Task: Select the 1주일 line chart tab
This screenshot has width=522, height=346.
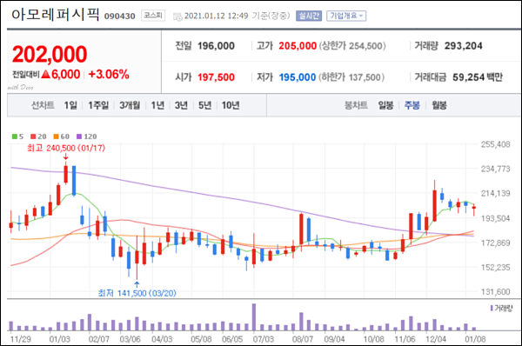Action: coord(98,105)
